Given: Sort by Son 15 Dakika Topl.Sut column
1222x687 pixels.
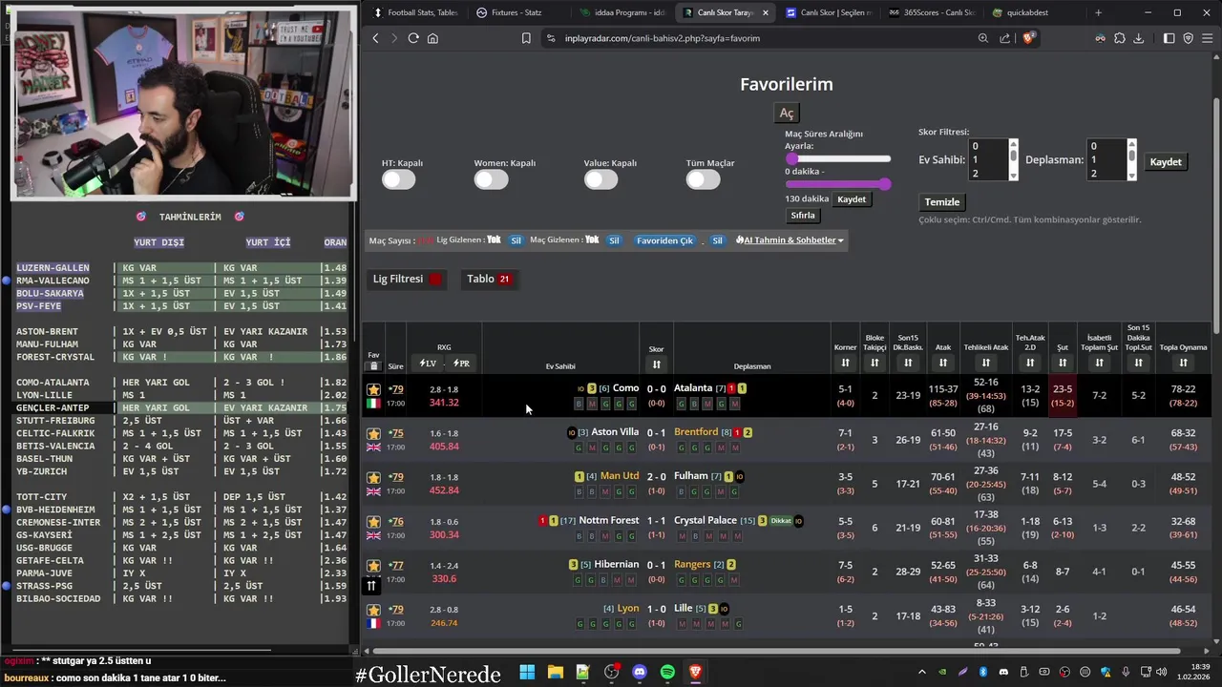Looking at the screenshot, I should point(1138,363).
